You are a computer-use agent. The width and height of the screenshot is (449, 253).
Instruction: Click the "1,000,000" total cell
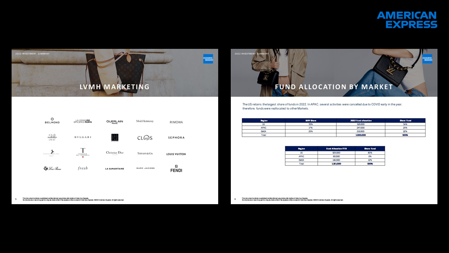pos(361,135)
